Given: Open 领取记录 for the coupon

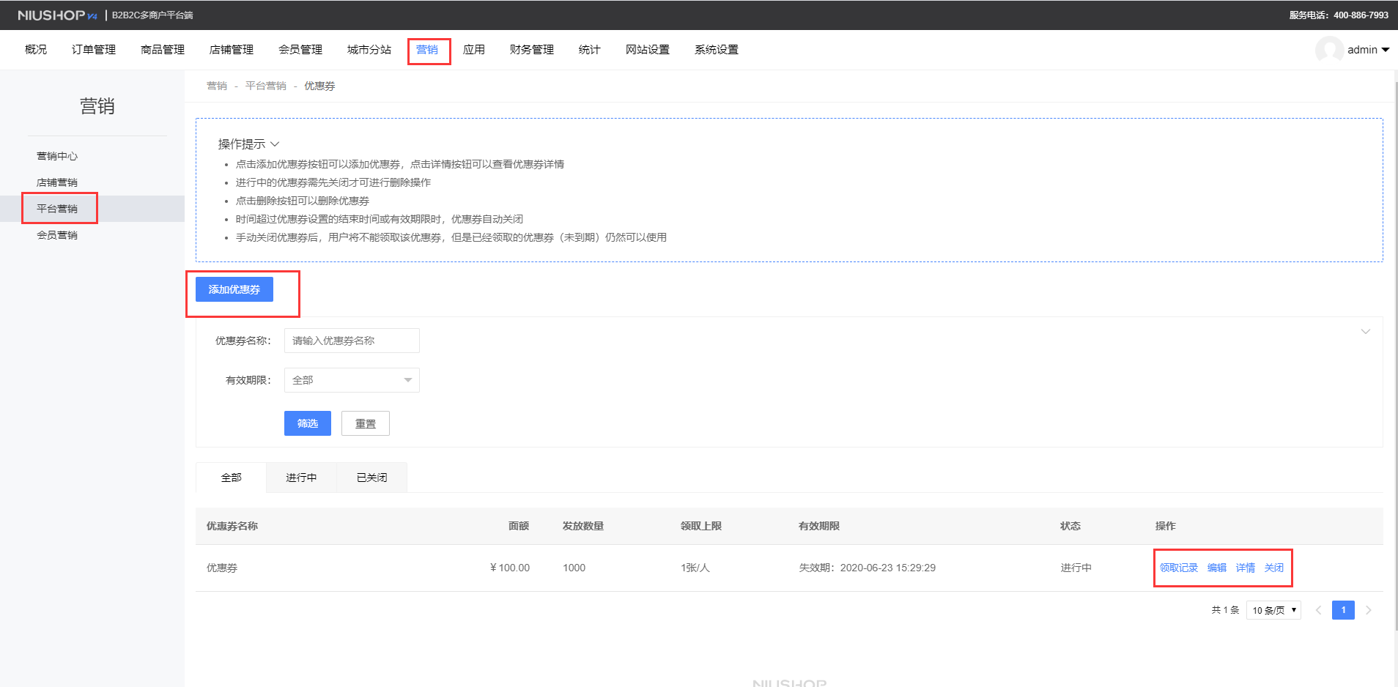Looking at the screenshot, I should pyautogui.click(x=1179, y=568).
